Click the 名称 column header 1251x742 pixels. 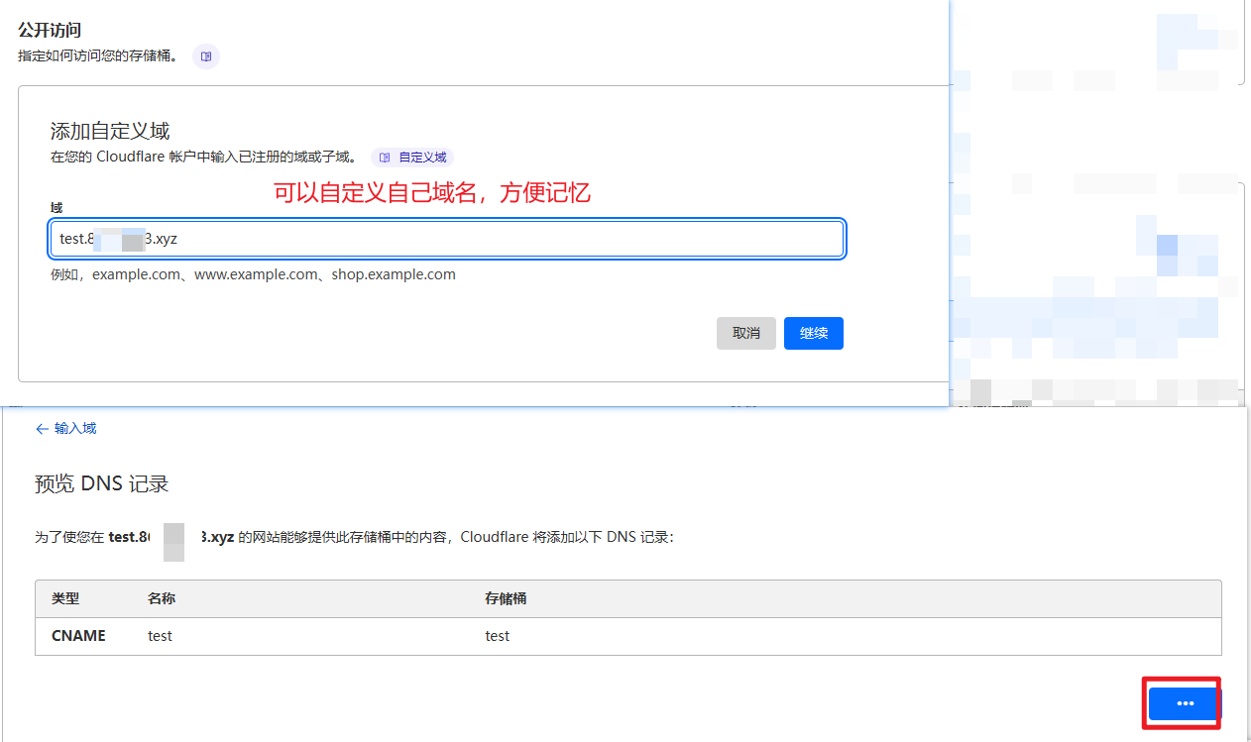coord(162,599)
